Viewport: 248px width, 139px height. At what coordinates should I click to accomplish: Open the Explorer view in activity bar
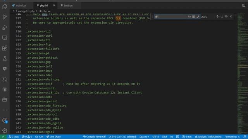[x=5, y=7]
